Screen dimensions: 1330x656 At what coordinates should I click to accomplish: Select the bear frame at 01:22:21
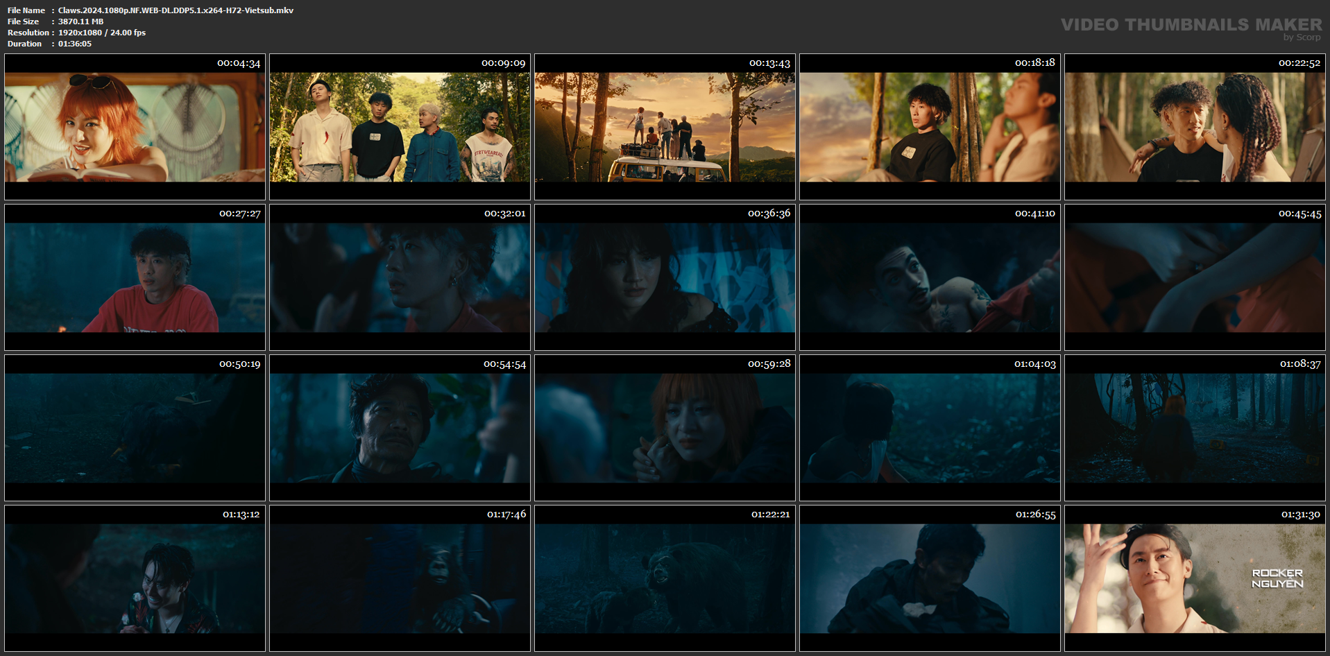665,578
